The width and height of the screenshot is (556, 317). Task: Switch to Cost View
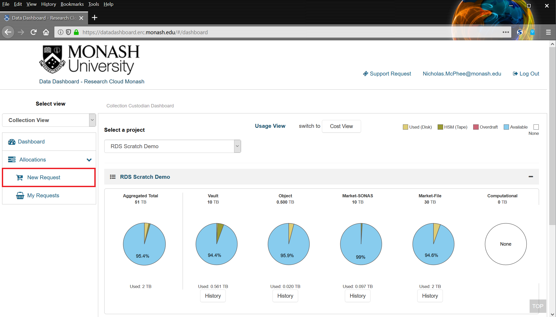click(x=341, y=126)
